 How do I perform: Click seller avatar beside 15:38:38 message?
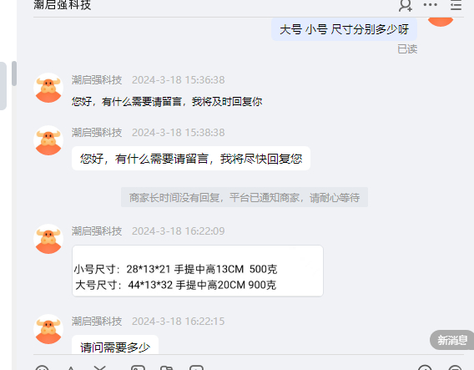click(x=48, y=140)
